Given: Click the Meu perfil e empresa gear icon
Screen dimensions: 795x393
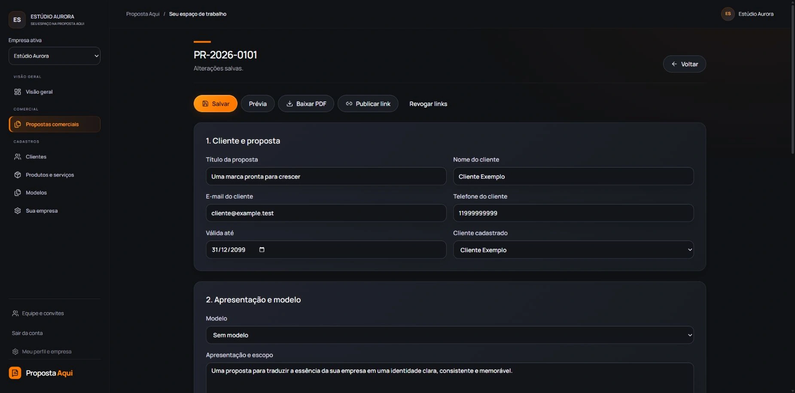Looking at the screenshot, I should tap(15, 352).
